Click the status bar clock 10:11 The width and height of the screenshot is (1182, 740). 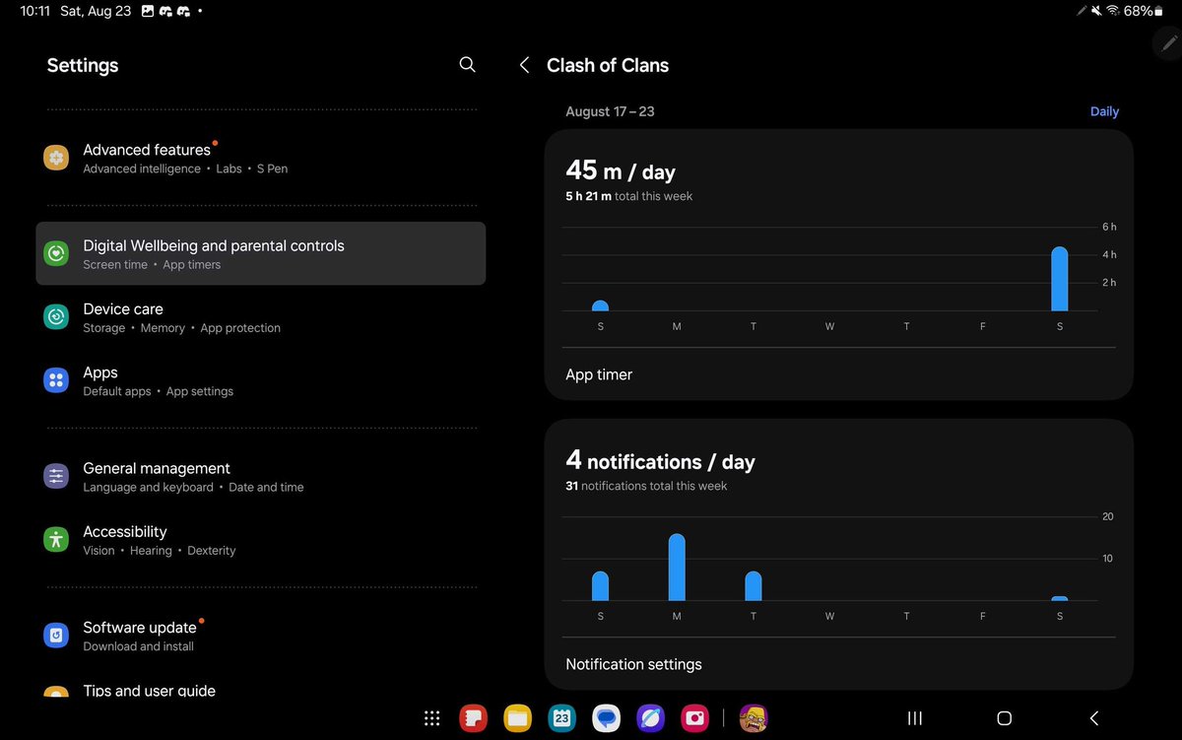(35, 11)
